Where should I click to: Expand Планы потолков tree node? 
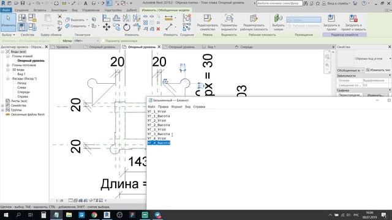8,65
